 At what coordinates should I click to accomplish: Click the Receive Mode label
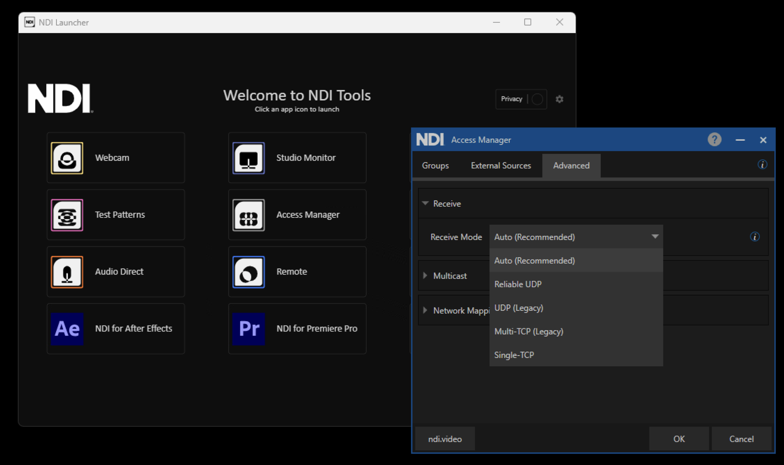click(456, 237)
